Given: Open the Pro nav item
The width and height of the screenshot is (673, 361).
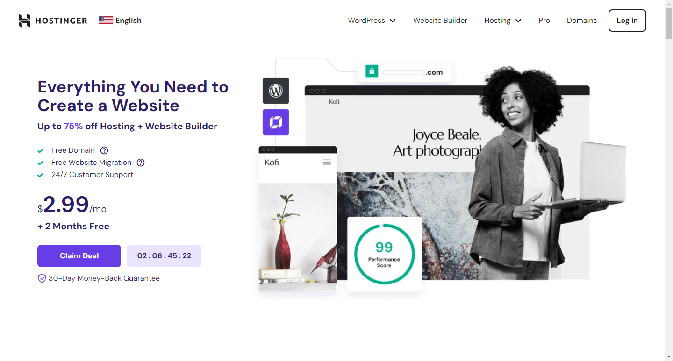Looking at the screenshot, I should [x=544, y=21].
